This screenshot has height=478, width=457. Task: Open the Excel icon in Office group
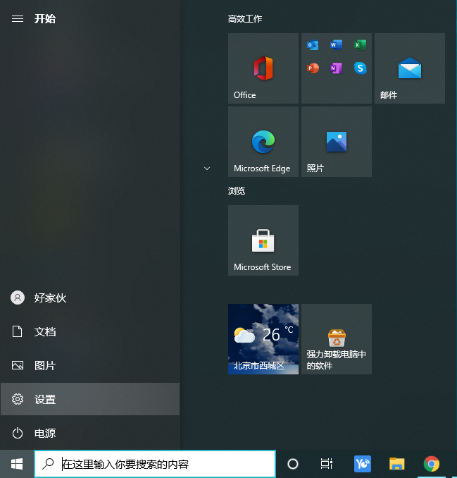pos(360,45)
